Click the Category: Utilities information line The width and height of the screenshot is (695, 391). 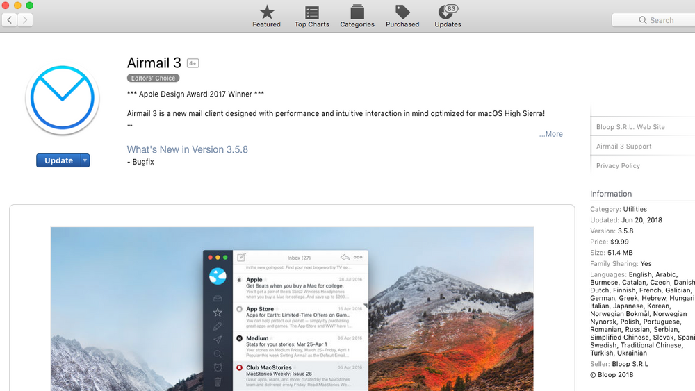(619, 209)
